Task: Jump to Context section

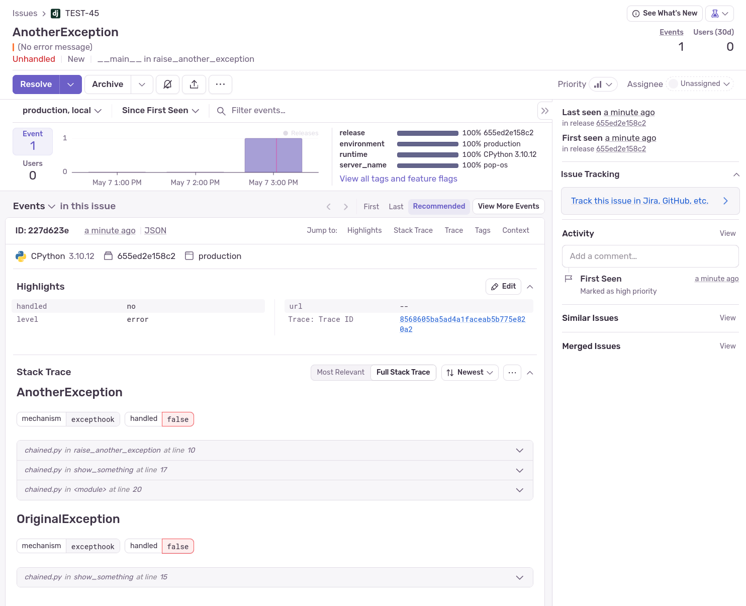Action: [516, 230]
